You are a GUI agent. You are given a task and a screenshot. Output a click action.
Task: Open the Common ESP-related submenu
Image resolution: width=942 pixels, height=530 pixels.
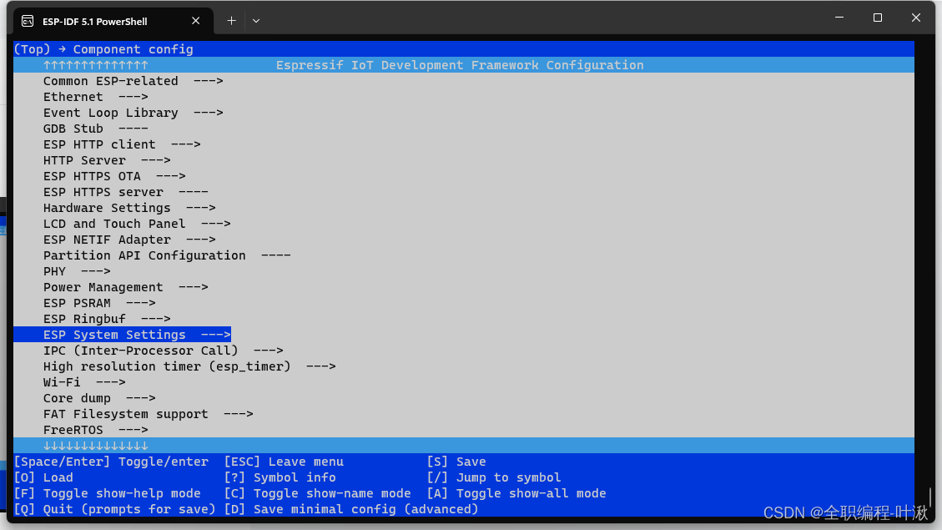(x=111, y=81)
